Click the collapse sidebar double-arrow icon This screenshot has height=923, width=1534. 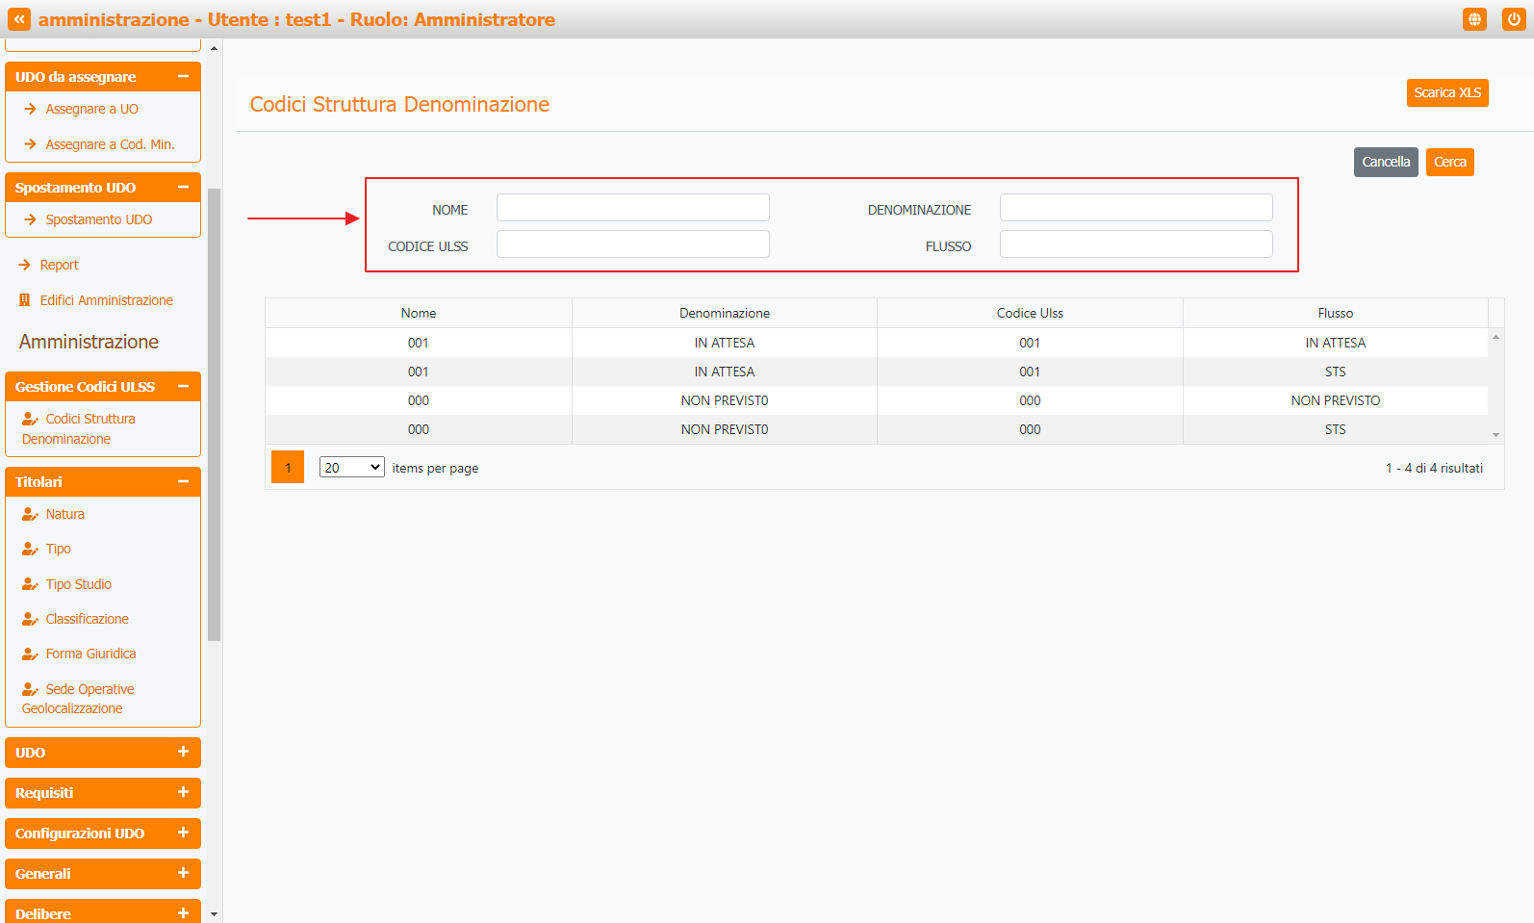coord(19,19)
